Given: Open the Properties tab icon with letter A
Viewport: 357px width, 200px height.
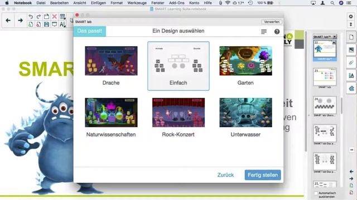Looking at the screenshot, I should 351,76.
